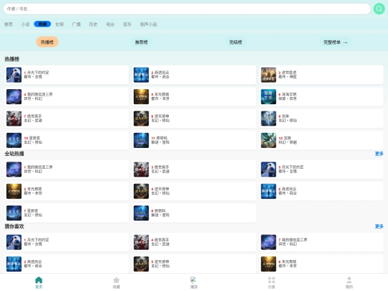Open 龙族 cover thumbnail, rank 12
The width and height of the screenshot is (388, 291).
click(269, 140)
